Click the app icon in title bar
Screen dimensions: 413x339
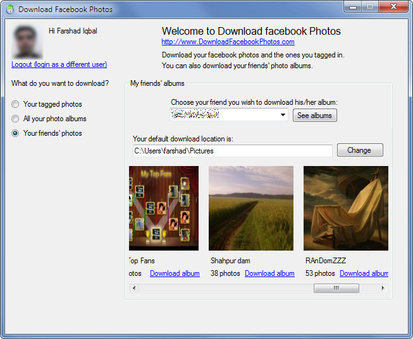point(10,9)
